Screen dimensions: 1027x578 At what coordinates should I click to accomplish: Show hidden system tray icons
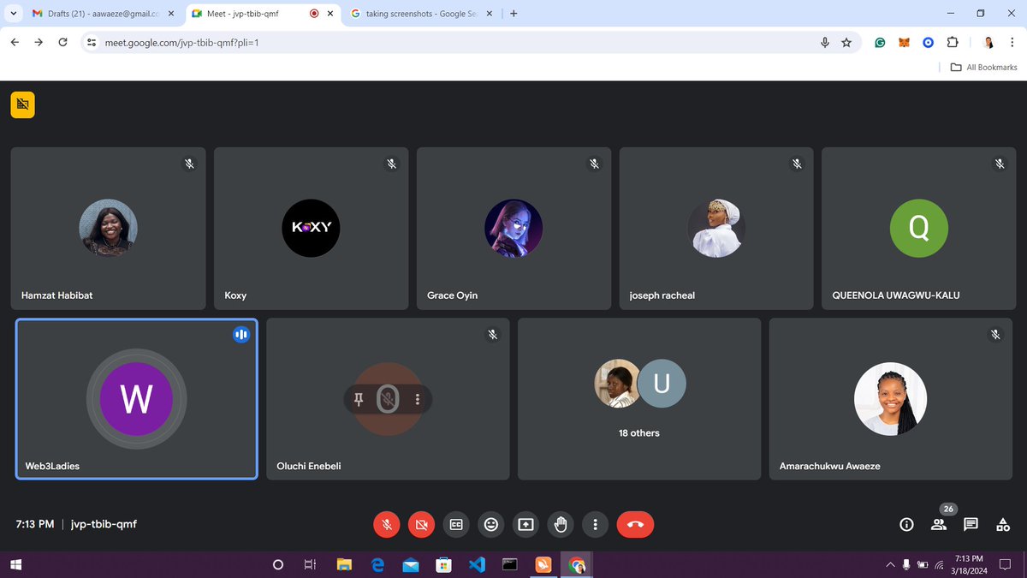coord(889,565)
